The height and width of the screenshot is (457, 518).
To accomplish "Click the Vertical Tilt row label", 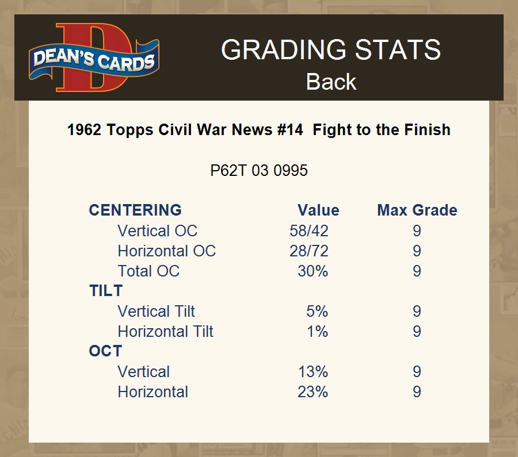I will 156,312.
